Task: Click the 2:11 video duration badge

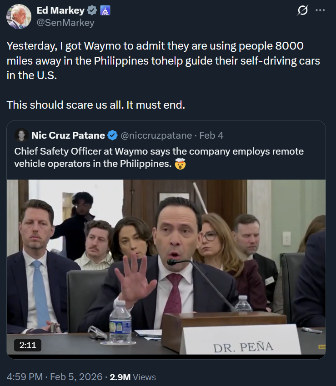Action: (28, 345)
